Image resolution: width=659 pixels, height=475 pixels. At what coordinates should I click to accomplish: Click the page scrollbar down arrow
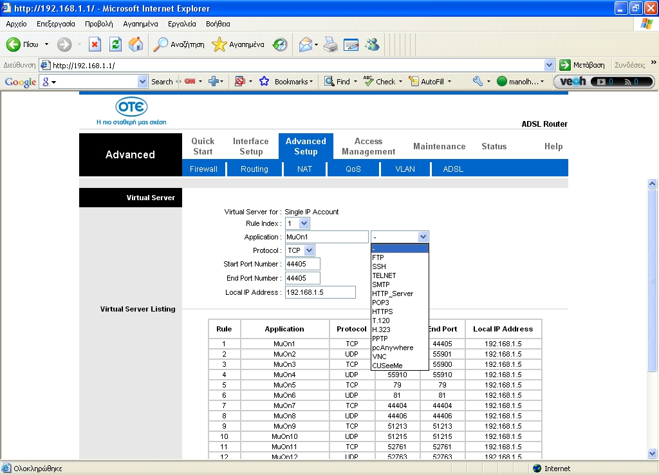[652, 454]
